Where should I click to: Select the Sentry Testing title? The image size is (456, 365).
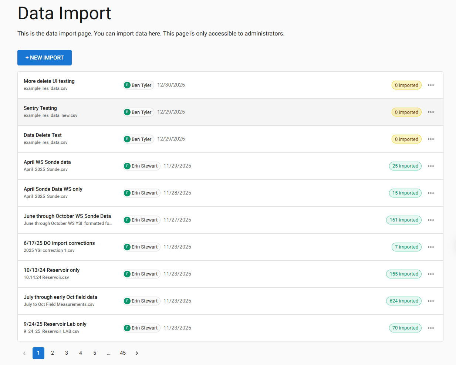(40, 108)
